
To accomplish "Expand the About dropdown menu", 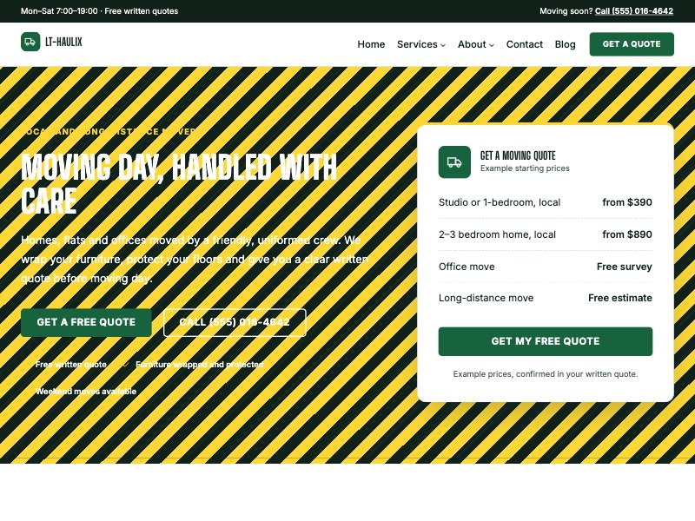I will click(x=475, y=44).
